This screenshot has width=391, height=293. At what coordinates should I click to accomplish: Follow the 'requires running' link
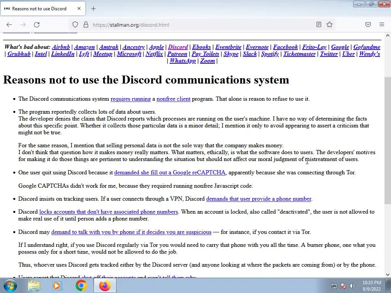point(131,99)
